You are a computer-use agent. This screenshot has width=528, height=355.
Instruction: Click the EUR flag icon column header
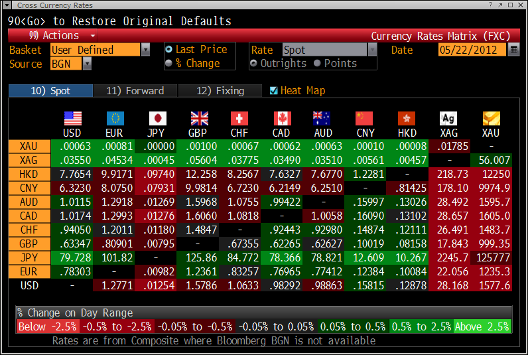point(115,118)
